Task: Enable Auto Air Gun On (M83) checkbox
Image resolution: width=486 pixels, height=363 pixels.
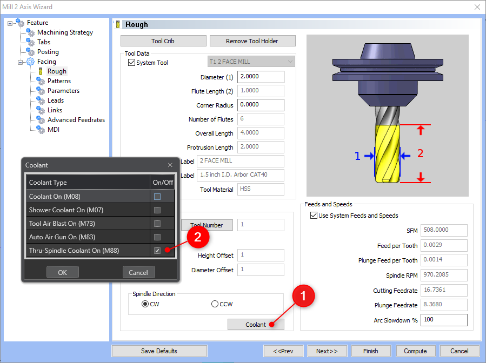Action: click(157, 237)
